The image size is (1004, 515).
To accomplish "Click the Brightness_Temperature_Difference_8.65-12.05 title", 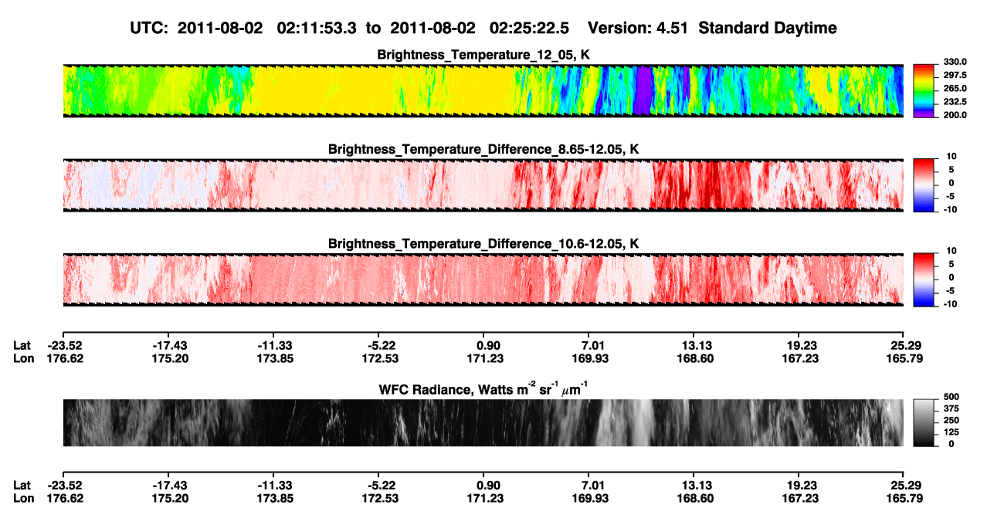I will pyautogui.click(x=483, y=149).
